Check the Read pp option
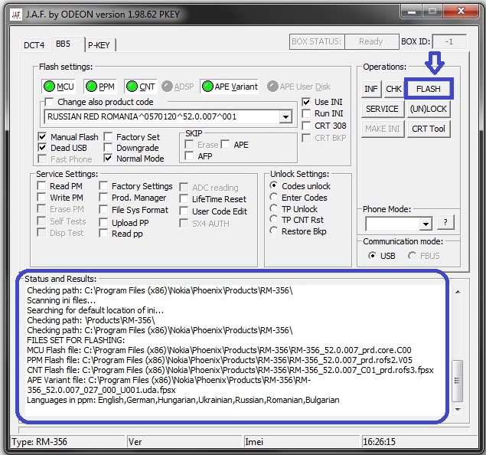Screen dimensions: 486x455 click(103, 233)
